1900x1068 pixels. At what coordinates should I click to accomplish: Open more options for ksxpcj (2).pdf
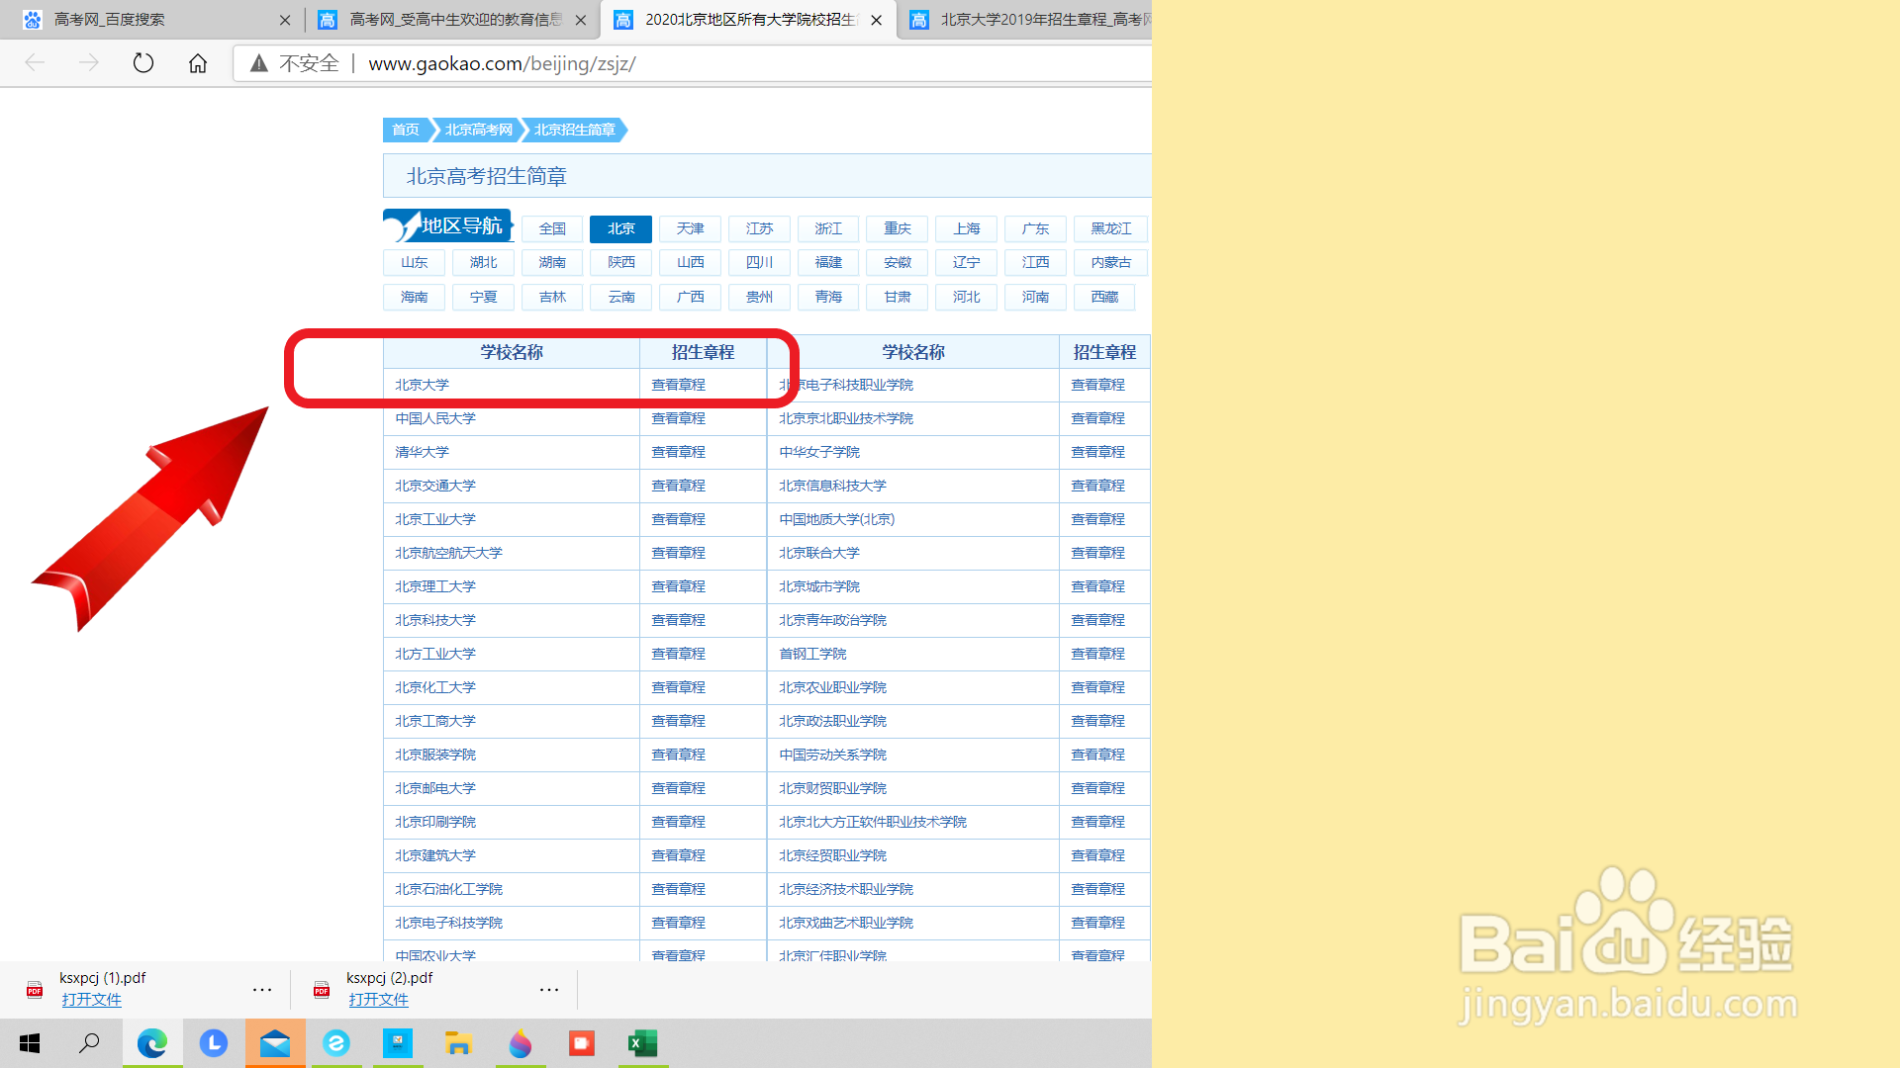549,989
